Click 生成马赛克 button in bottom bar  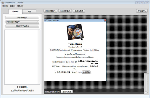(67, 92)
